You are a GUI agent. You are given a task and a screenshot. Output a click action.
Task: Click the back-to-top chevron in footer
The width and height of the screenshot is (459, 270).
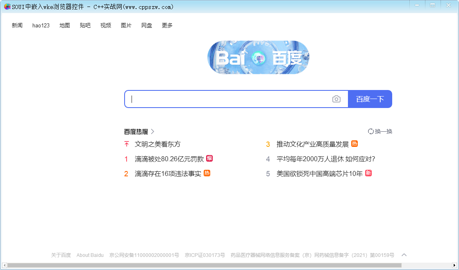(x=404, y=255)
